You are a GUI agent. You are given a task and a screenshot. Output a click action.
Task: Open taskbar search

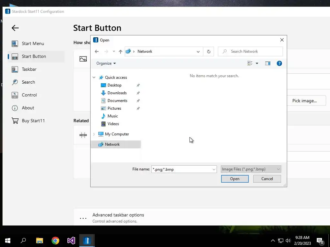pos(23,241)
